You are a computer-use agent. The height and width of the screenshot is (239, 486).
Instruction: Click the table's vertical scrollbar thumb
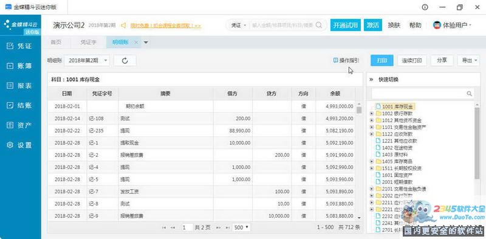[x=359, y=110]
